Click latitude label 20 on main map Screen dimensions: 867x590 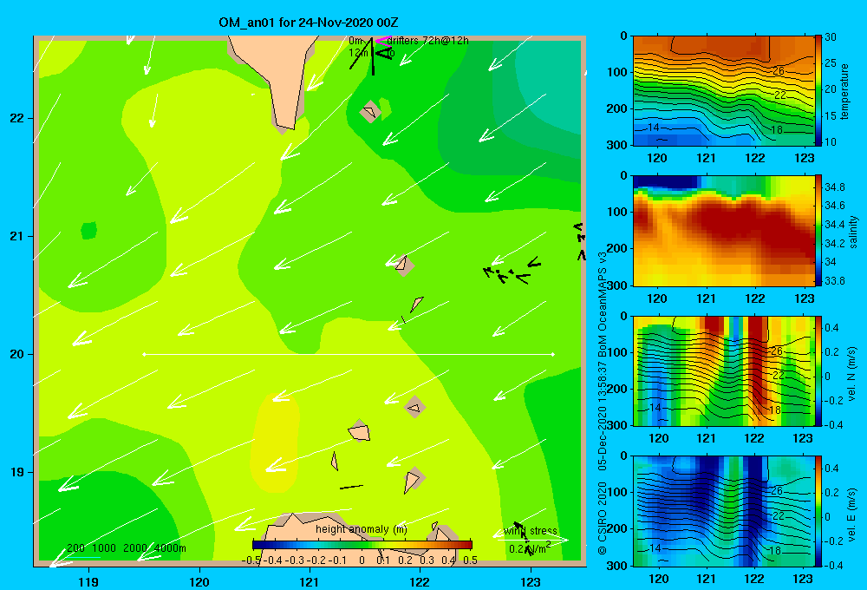[17, 354]
